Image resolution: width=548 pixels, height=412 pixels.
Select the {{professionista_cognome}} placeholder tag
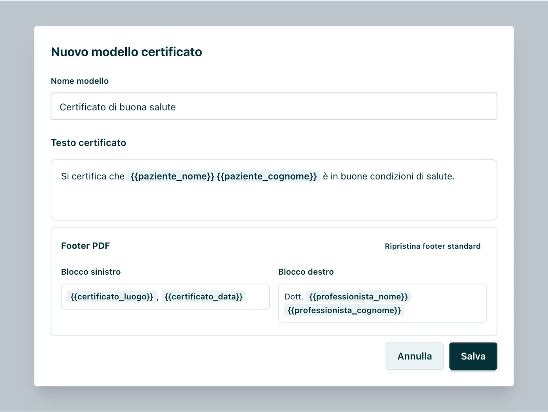coord(344,310)
